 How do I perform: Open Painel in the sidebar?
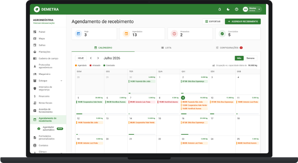[48, 32]
